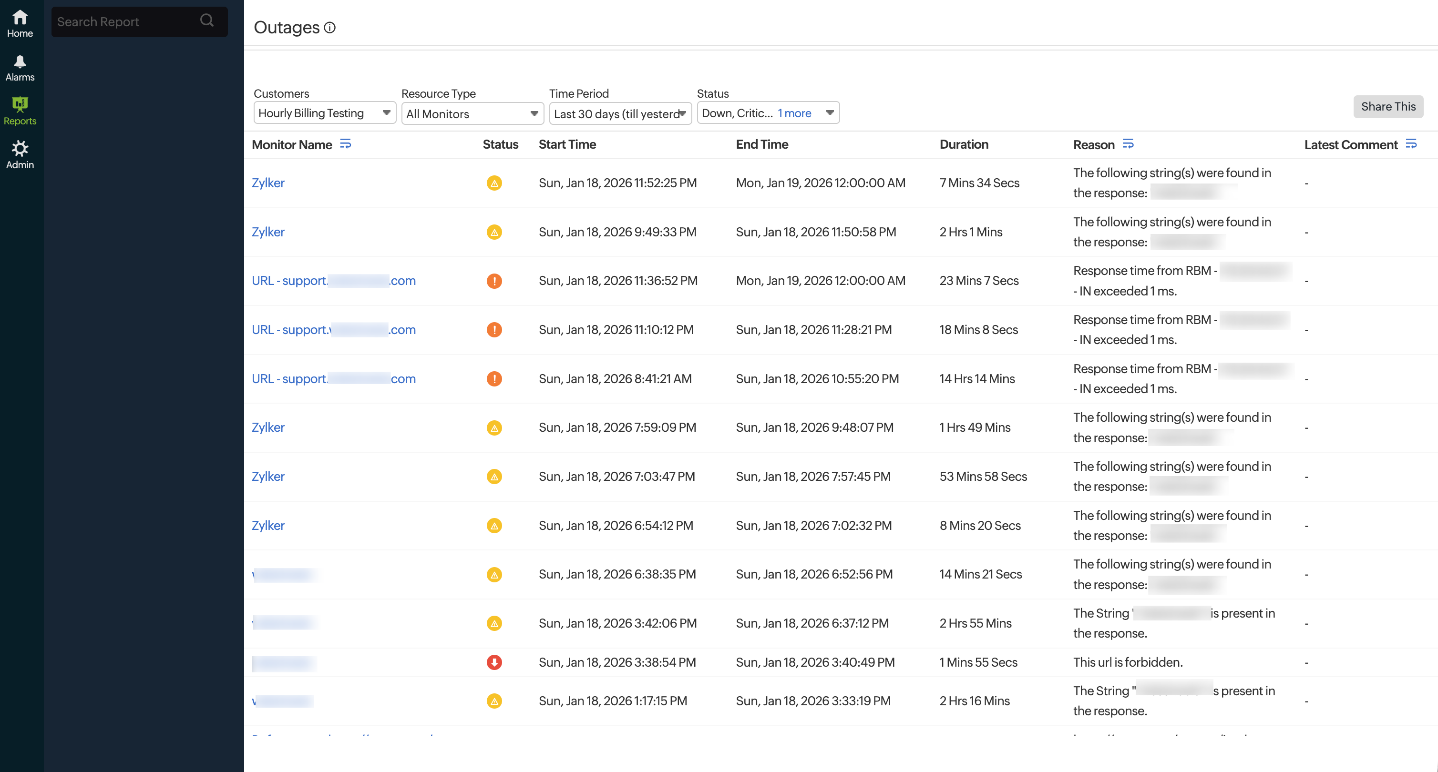The height and width of the screenshot is (772, 1438).
Task: Open the Status filter dropdown
Action: pos(830,113)
